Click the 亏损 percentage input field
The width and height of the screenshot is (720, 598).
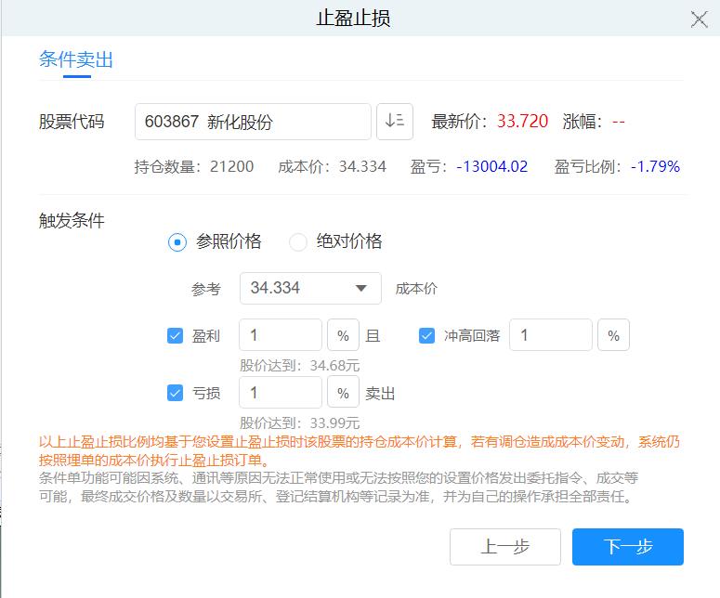281,393
